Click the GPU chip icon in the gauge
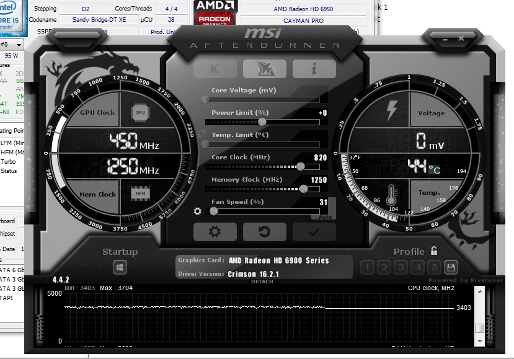 [140, 112]
